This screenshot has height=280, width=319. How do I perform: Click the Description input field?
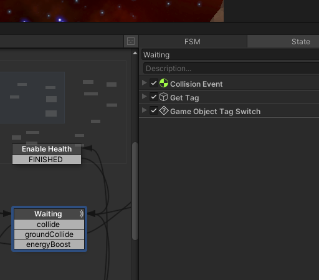231,69
